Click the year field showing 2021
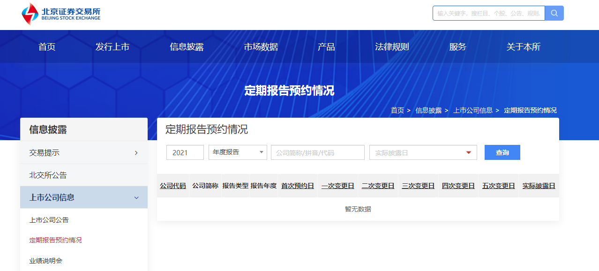Viewport: 599px width, 271px height. tap(185, 152)
